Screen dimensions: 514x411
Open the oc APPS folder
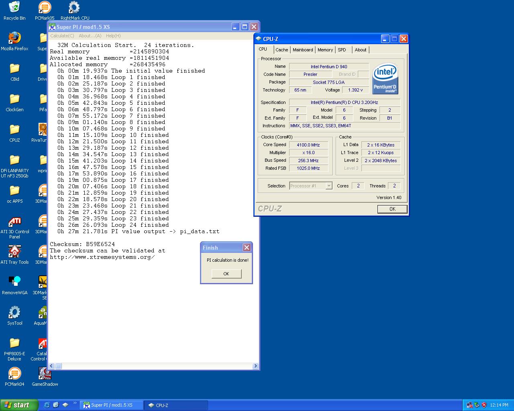tap(14, 193)
